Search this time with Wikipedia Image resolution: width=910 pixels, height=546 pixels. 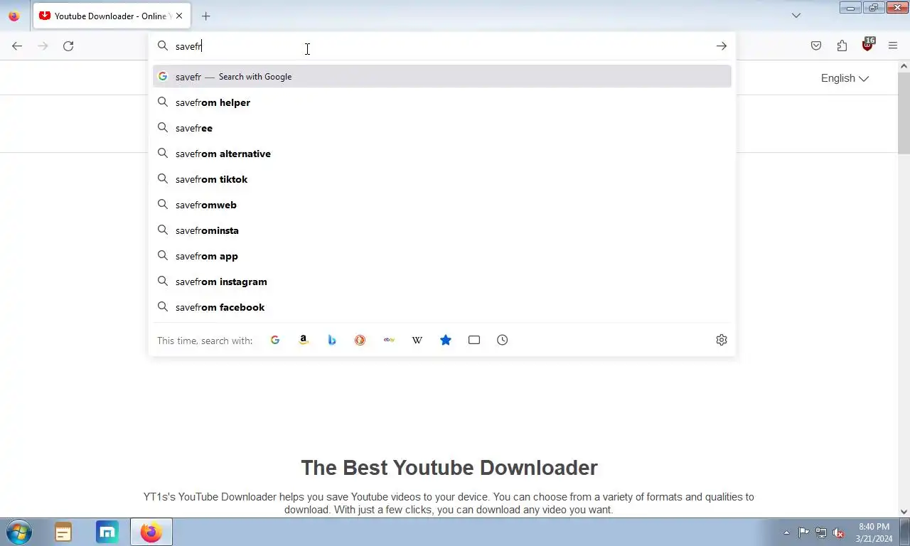pos(417,340)
